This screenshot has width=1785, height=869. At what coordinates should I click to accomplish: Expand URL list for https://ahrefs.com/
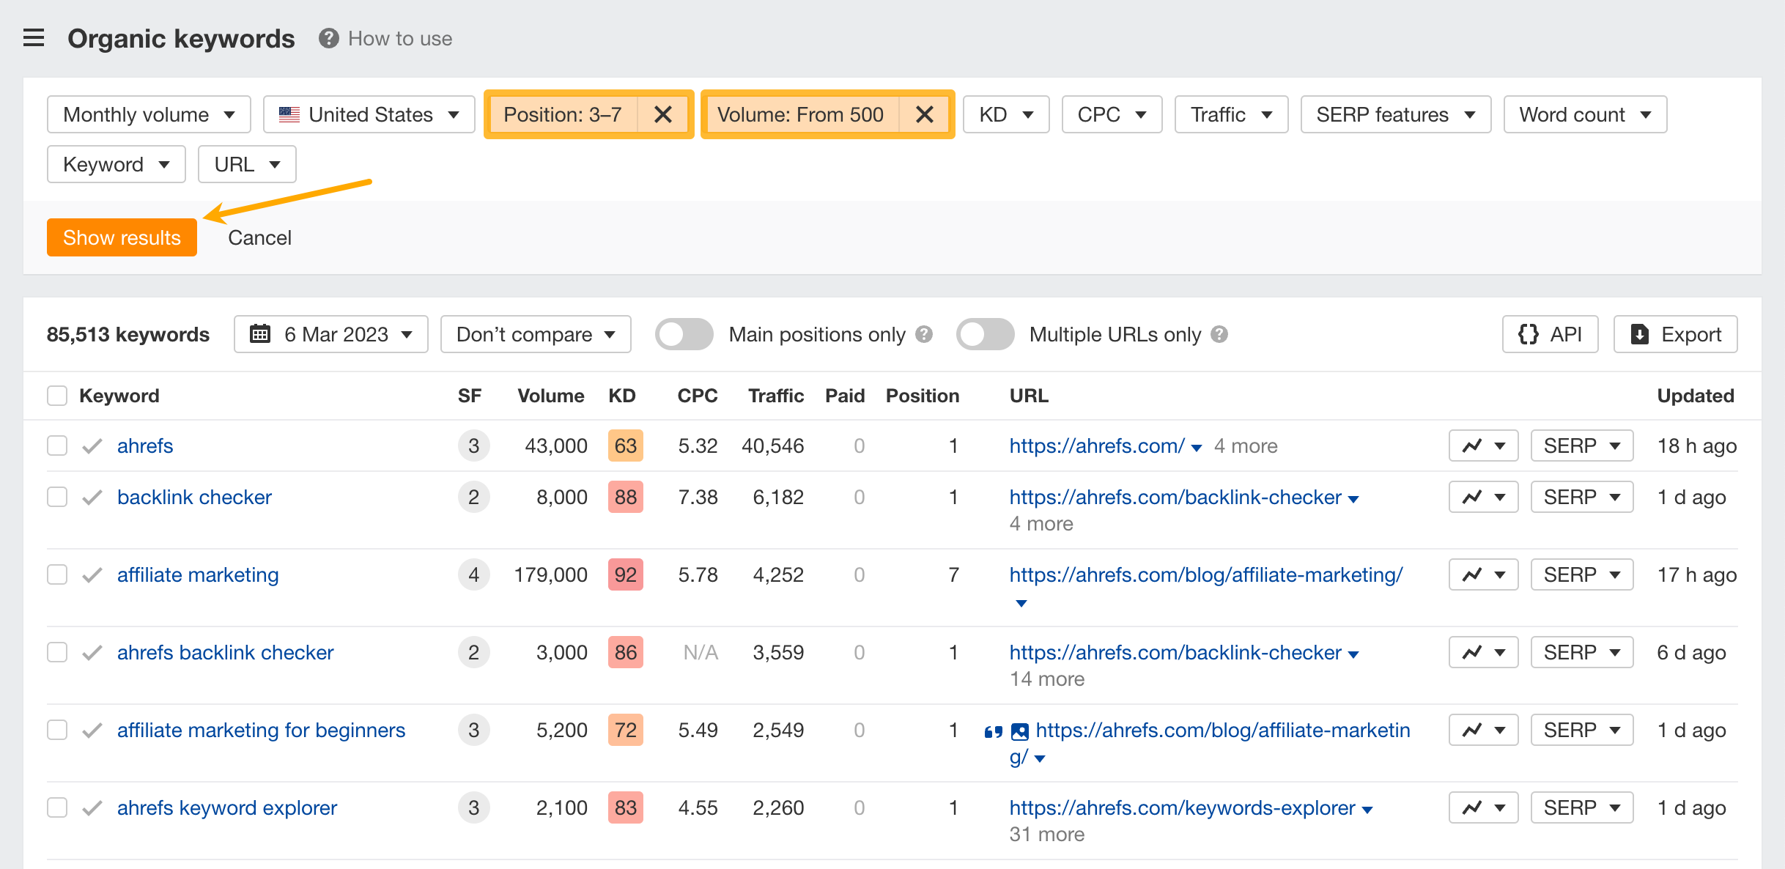(x=1197, y=448)
